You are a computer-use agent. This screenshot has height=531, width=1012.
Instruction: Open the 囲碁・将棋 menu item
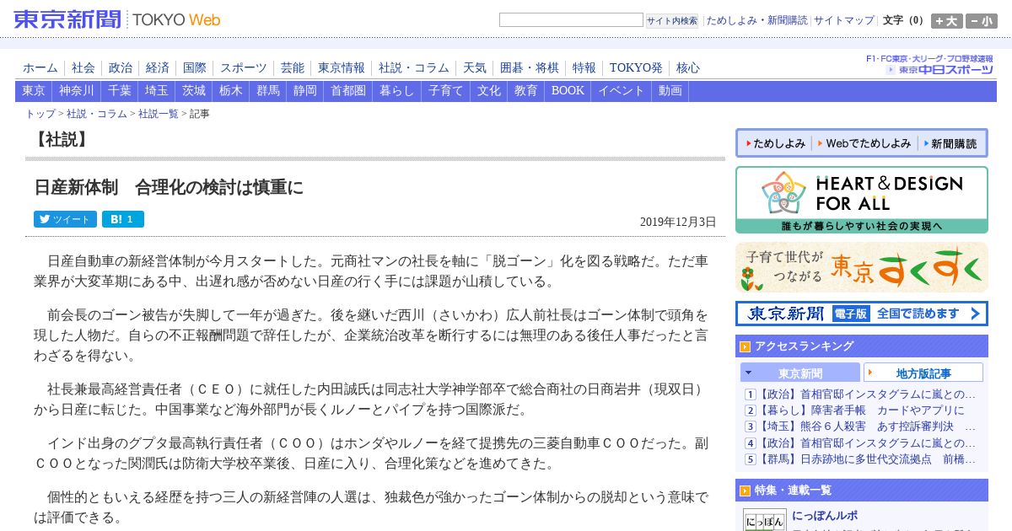click(530, 67)
